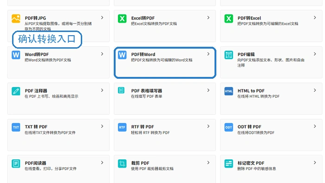Click the 标记密文 PDF redact icon
The width and height of the screenshot is (325, 183).
click(228, 164)
